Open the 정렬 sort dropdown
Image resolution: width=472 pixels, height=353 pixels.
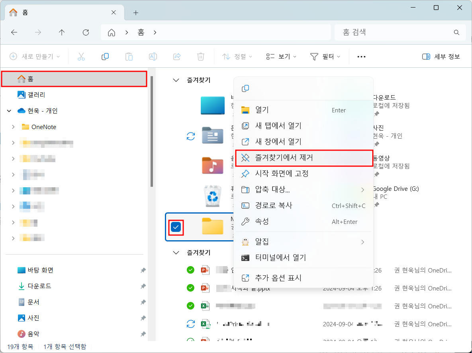237,56
